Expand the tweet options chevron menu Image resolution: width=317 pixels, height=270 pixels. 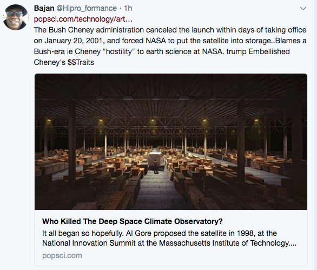[303, 9]
